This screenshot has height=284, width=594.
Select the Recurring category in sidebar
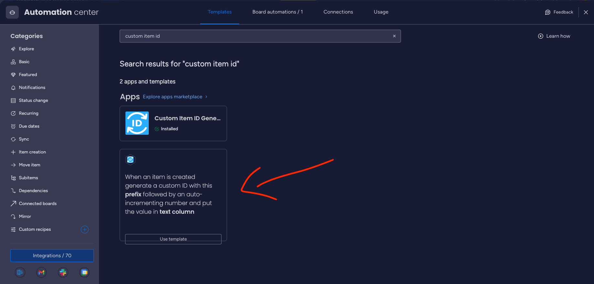pyautogui.click(x=28, y=113)
